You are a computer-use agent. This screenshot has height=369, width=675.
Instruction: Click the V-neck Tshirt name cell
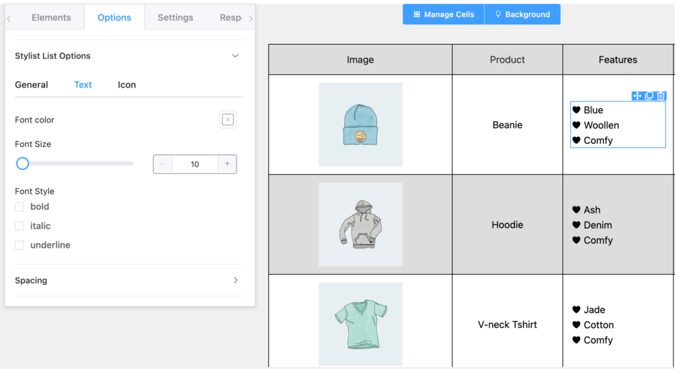coord(507,325)
